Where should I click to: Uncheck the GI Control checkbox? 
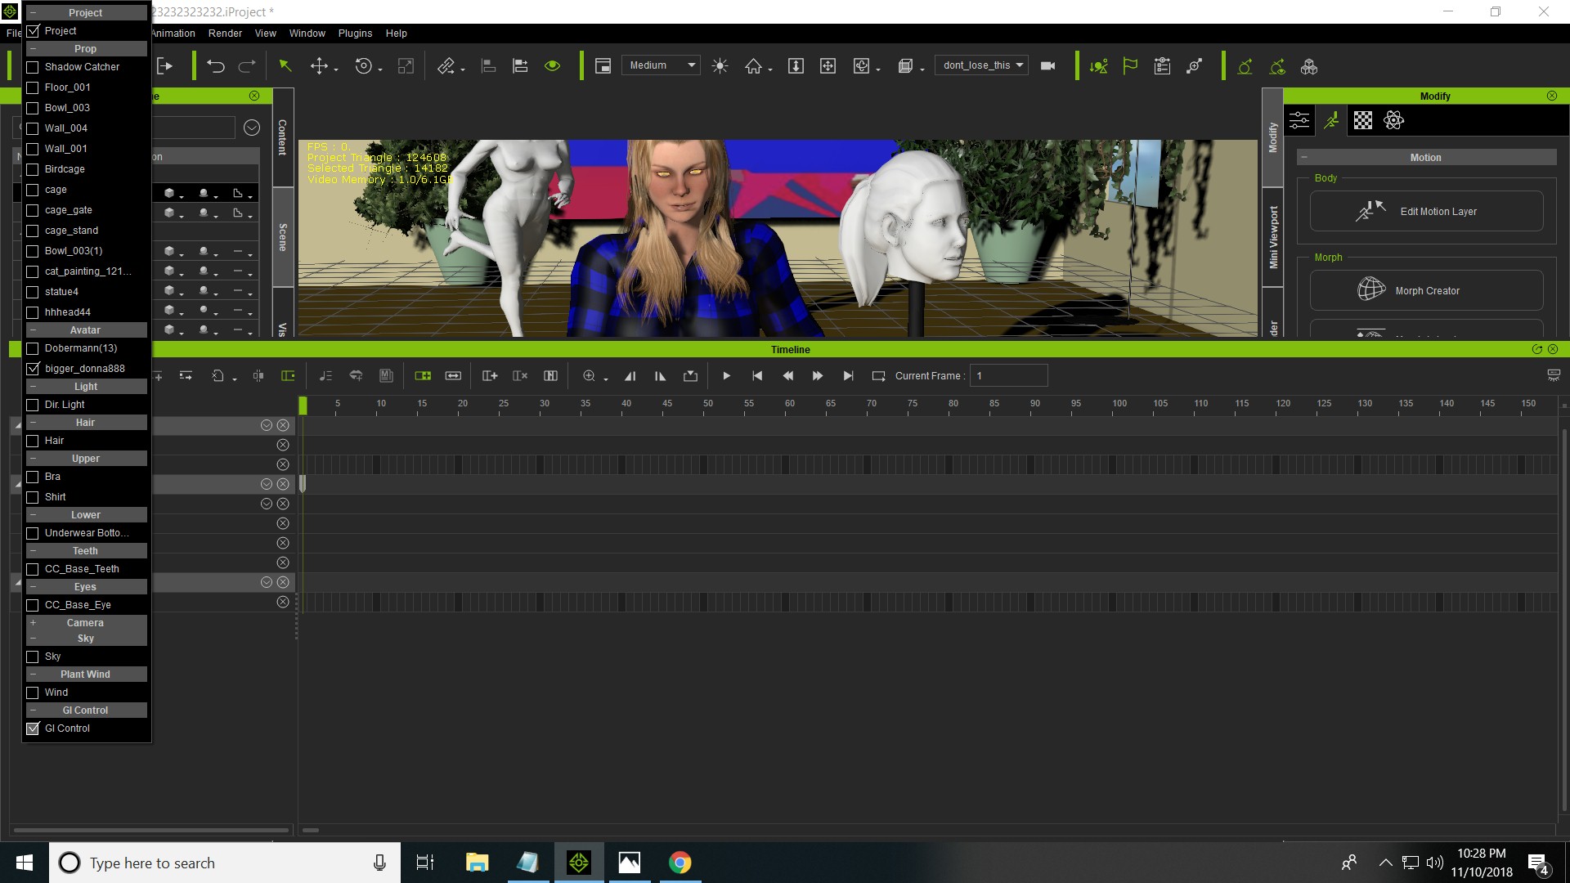pyautogui.click(x=33, y=728)
